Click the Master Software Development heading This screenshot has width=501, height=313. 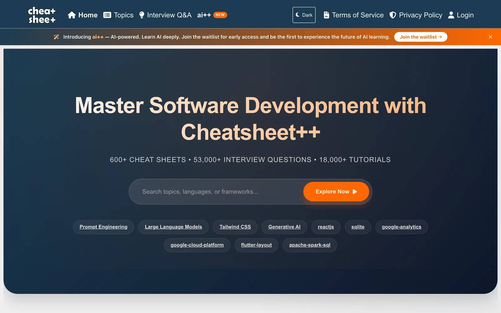[x=250, y=119]
